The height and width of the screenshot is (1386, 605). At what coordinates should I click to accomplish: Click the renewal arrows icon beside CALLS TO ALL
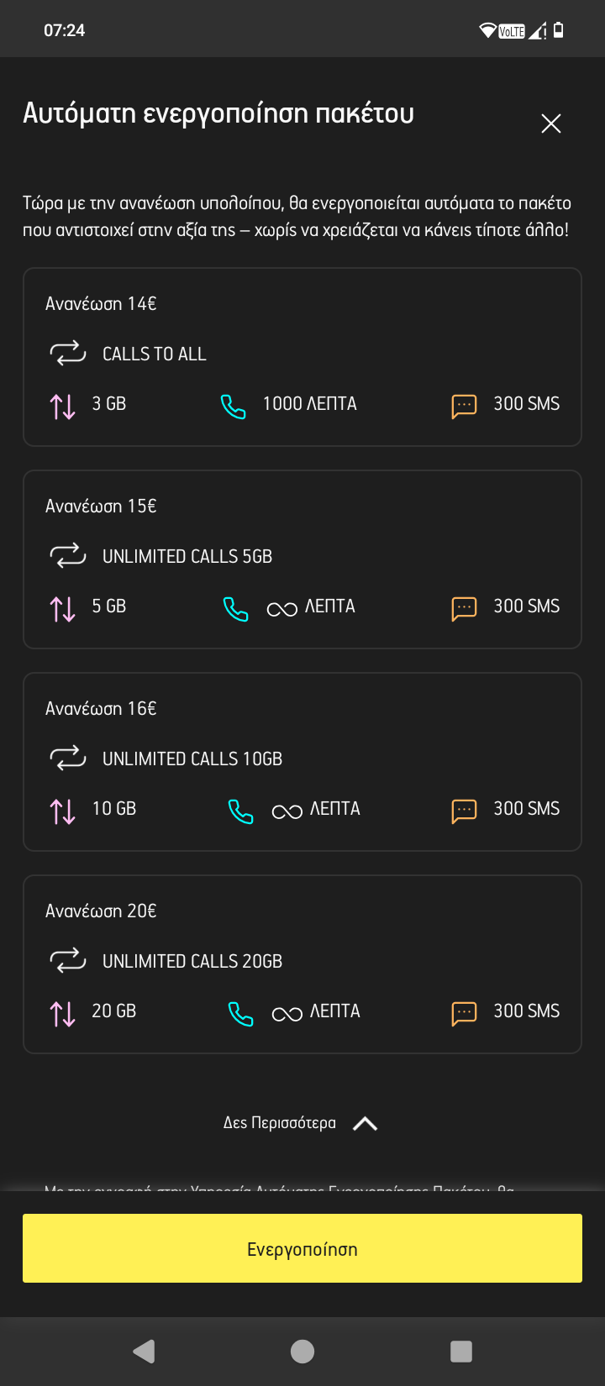pos(68,354)
